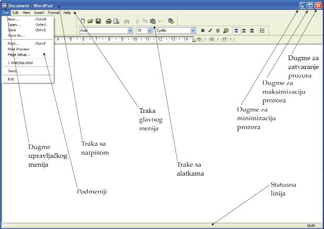
Task: Click the Undo arrow icon
Action: click(x=161, y=21)
